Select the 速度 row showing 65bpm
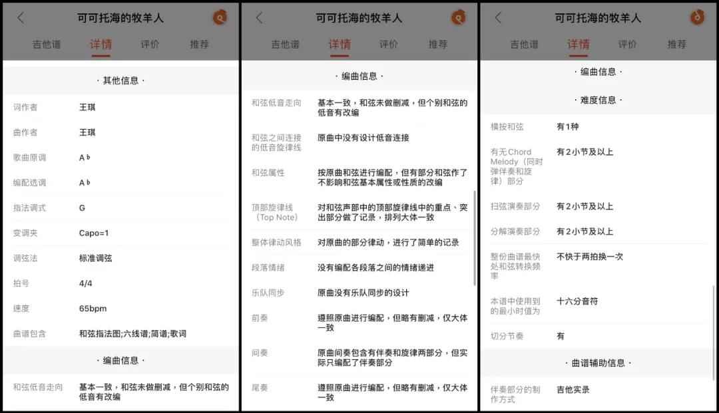 pos(120,308)
